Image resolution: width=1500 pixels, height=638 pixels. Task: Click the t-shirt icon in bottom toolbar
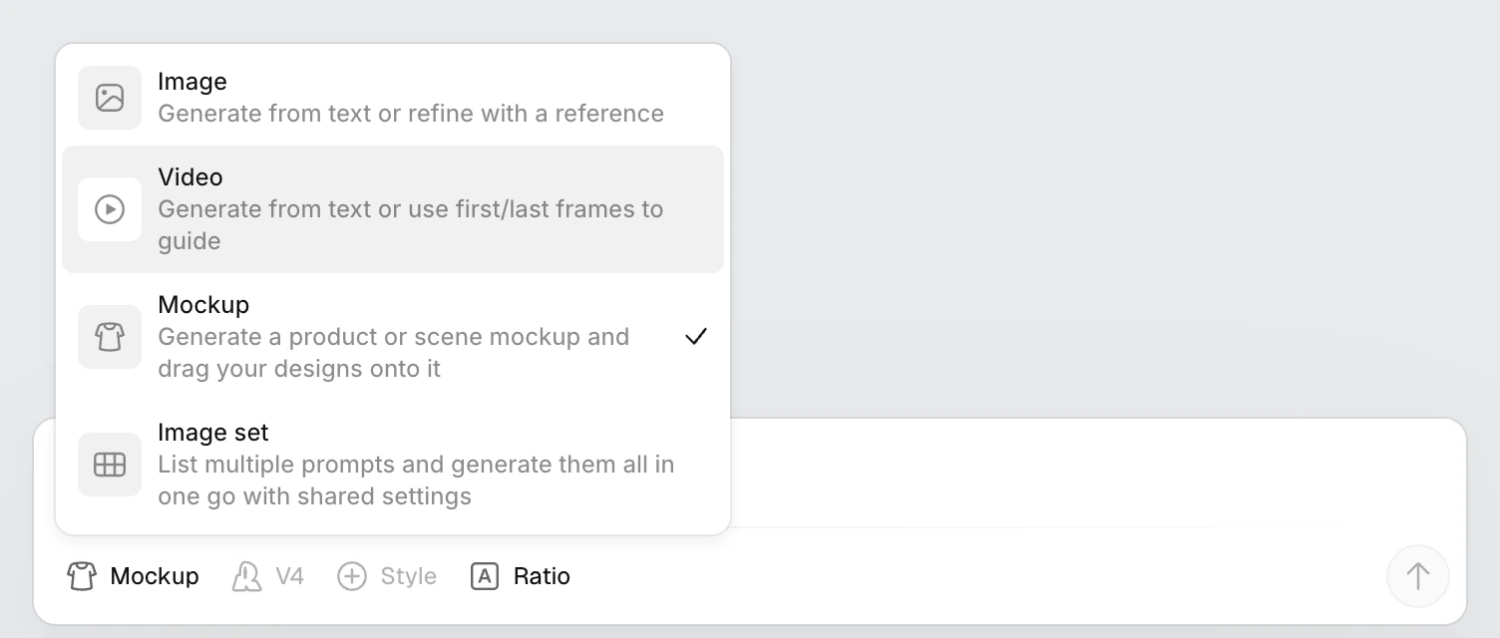(82, 576)
